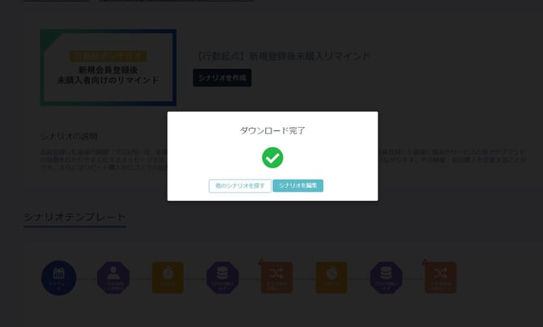Click the 【行動起点】新規登録後未購入リマインド title
This screenshot has width=543, height=327.
pyautogui.click(x=283, y=57)
